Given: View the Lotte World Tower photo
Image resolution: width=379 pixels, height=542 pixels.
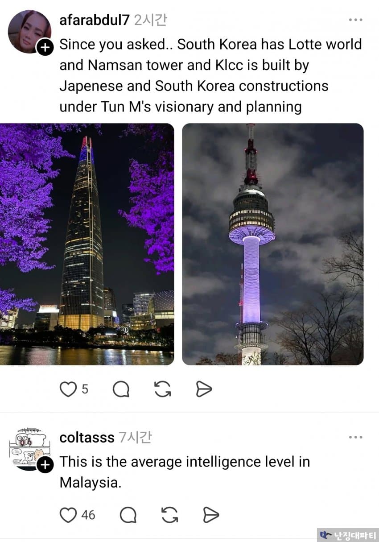Looking at the screenshot, I should 87,244.
